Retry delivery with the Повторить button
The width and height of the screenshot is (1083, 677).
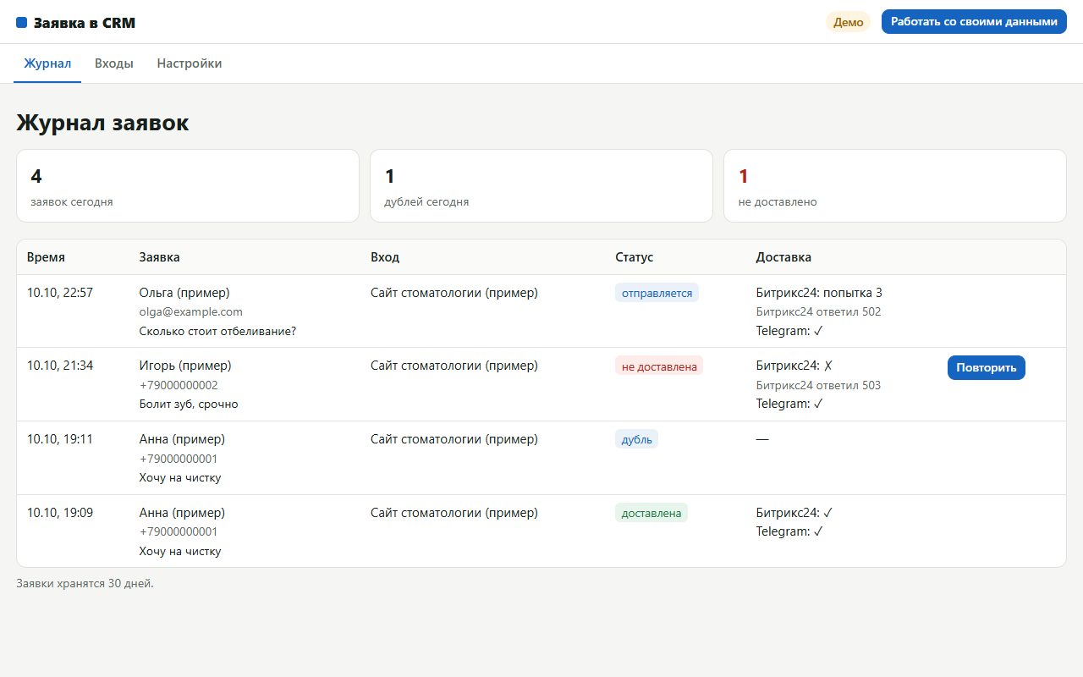tap(986, 368)
